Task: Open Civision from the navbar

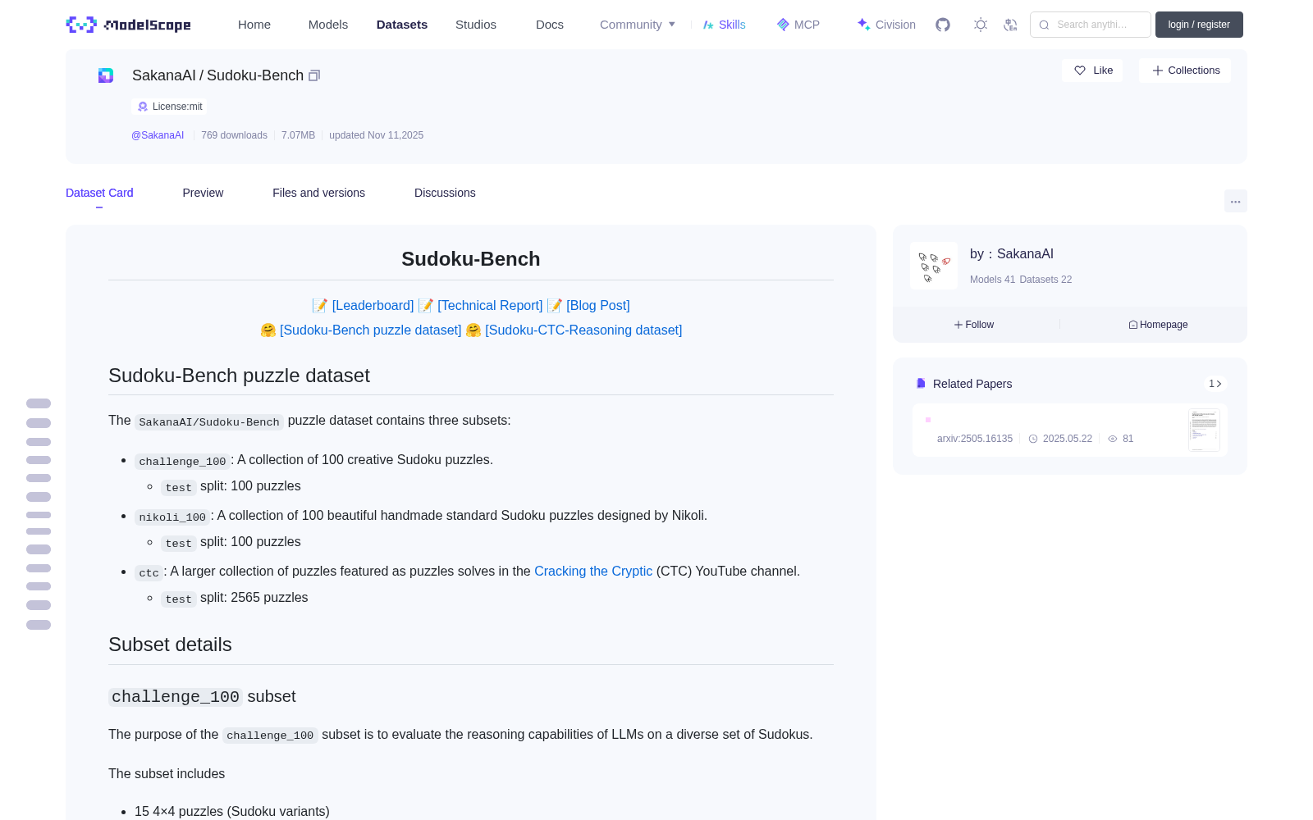Action: (886, 25)
